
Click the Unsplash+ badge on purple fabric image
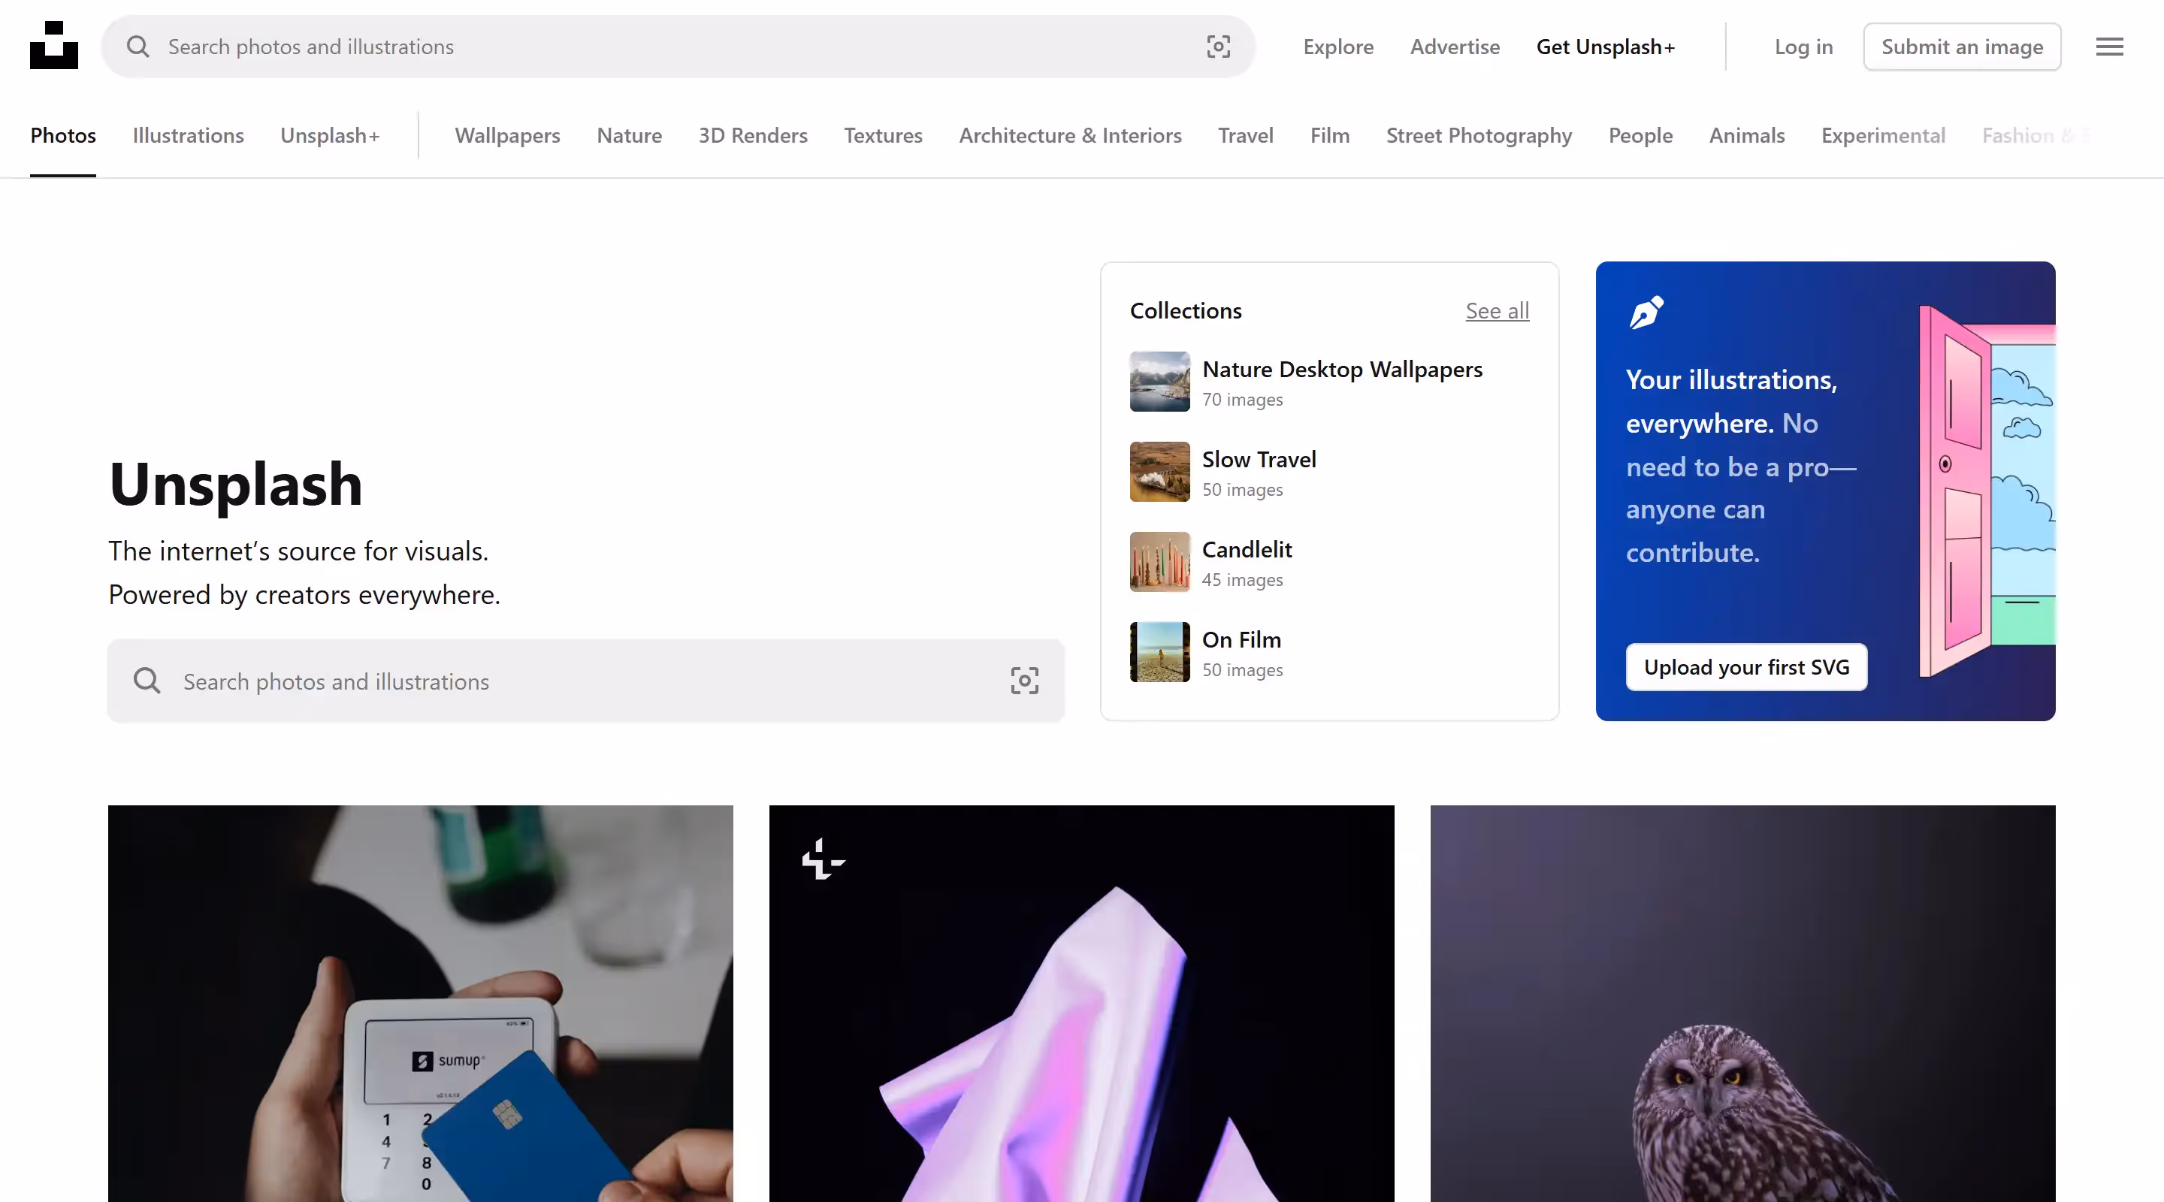click(x=823, y=859)
